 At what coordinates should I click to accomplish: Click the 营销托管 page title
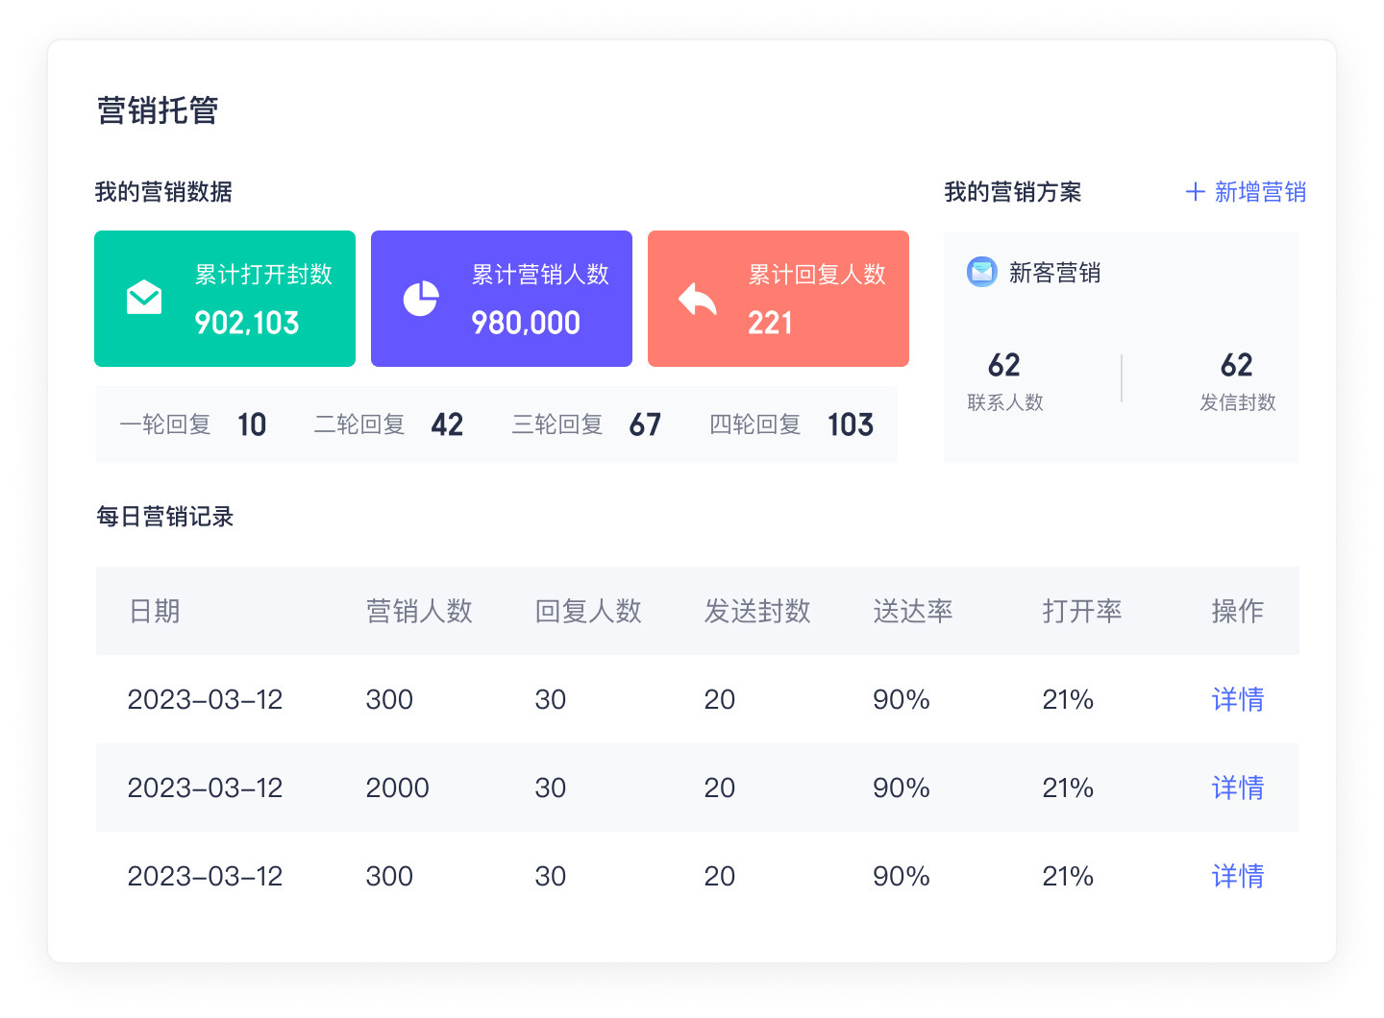[157, 110]
